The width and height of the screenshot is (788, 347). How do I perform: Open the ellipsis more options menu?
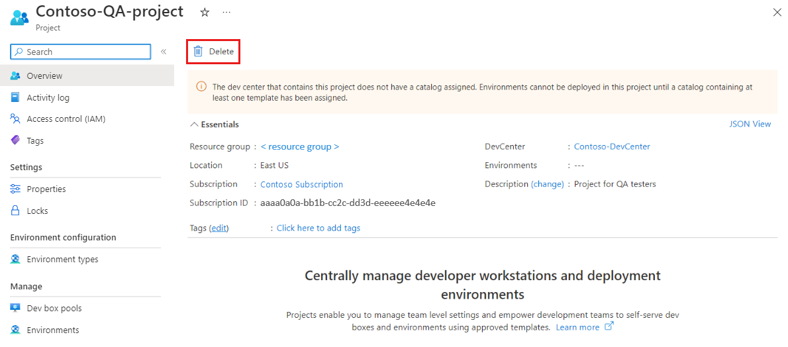[226, 12]
